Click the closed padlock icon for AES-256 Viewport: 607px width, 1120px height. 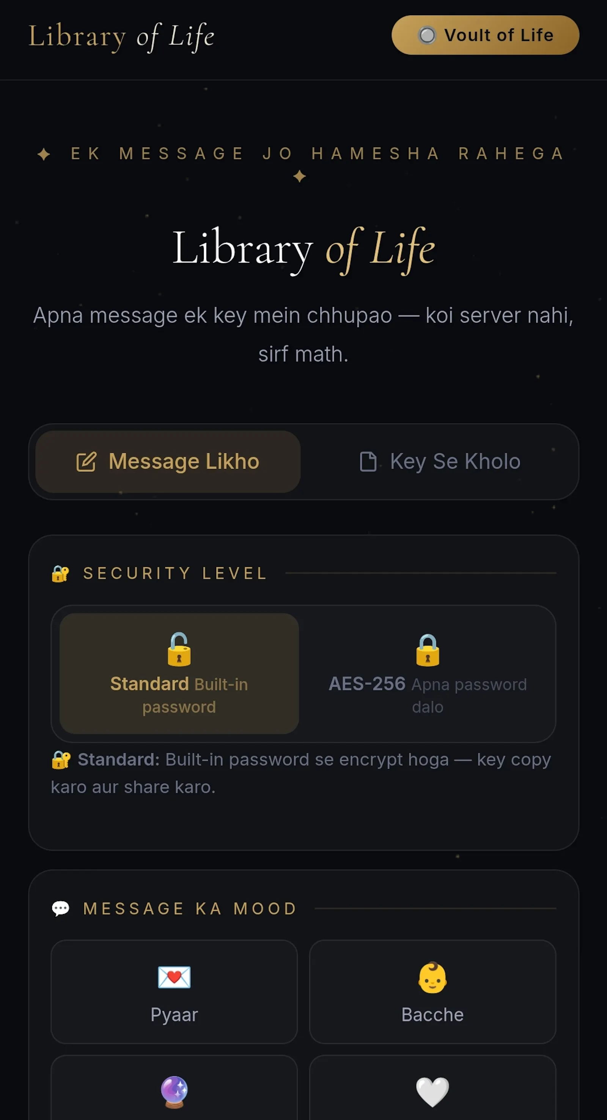(428, 650)
